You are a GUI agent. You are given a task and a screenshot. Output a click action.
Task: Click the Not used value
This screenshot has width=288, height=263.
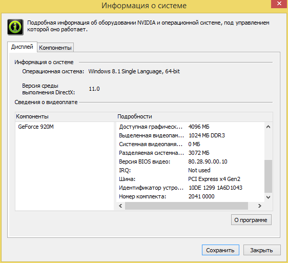(x=199, y=170)
